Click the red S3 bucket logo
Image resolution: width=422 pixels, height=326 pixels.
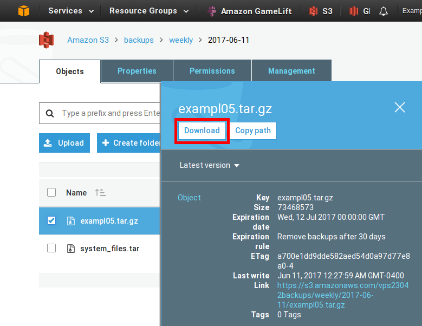[x=47, y=40]
